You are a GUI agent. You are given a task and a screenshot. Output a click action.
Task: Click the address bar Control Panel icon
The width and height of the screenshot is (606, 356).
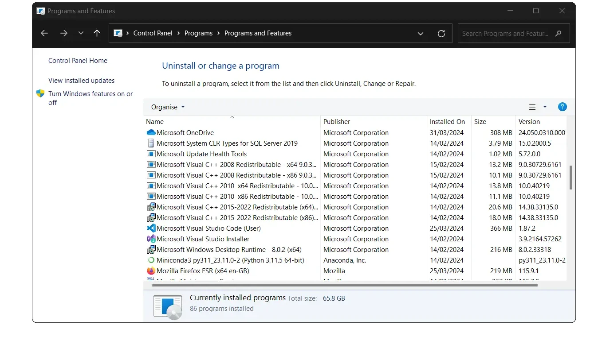pyautogui.click(x=118, y=33)
